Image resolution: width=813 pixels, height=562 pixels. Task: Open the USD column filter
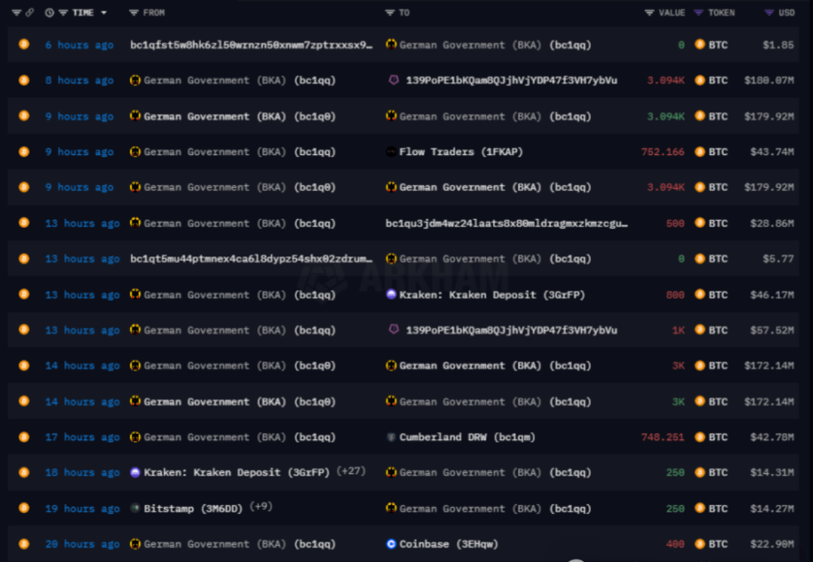click(769, 13)
